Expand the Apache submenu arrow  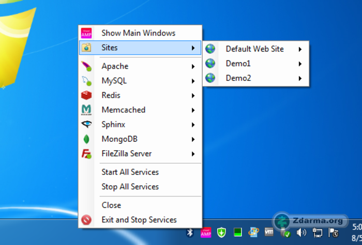[193, 67]
